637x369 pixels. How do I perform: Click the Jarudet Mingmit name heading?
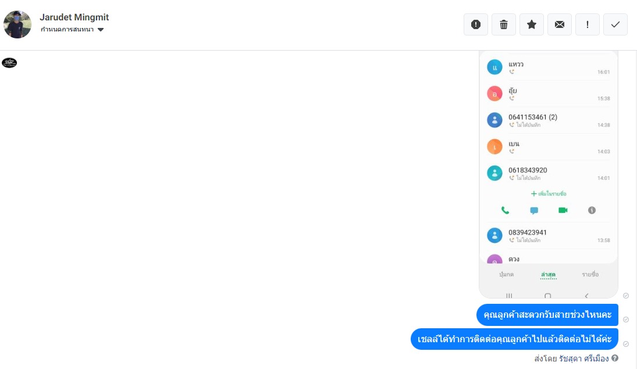click(x=74, y=17)
